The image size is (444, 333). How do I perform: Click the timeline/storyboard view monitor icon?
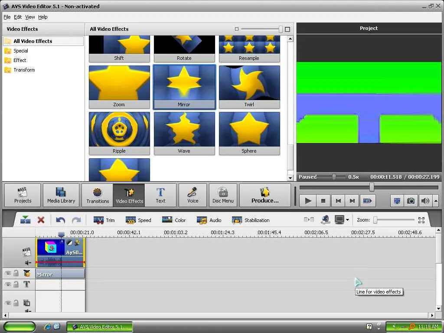(339, 220)
